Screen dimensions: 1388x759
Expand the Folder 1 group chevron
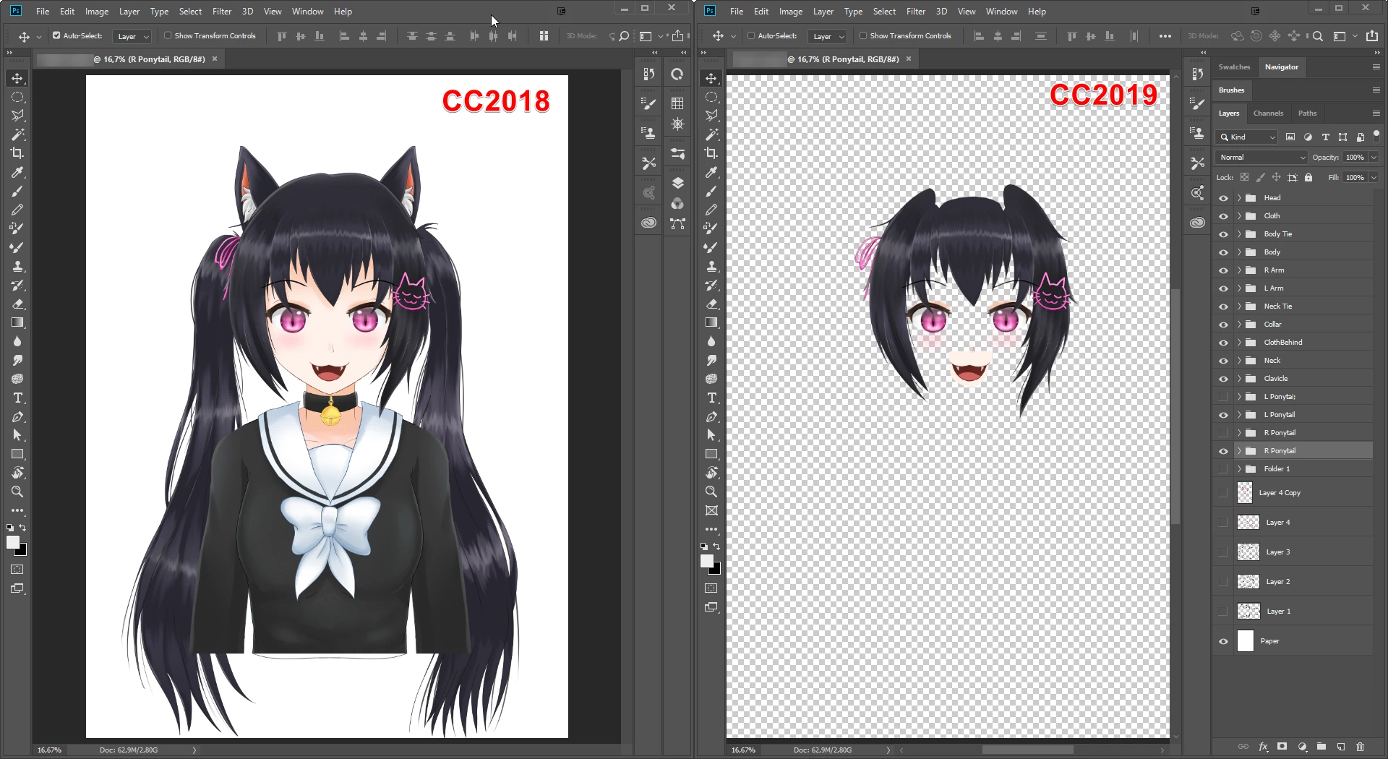1239,469
